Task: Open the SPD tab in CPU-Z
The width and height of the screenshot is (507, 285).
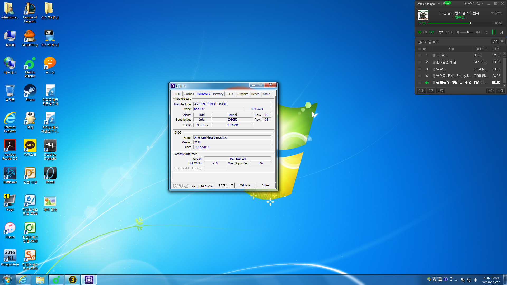Action: (x=230, y=94)
